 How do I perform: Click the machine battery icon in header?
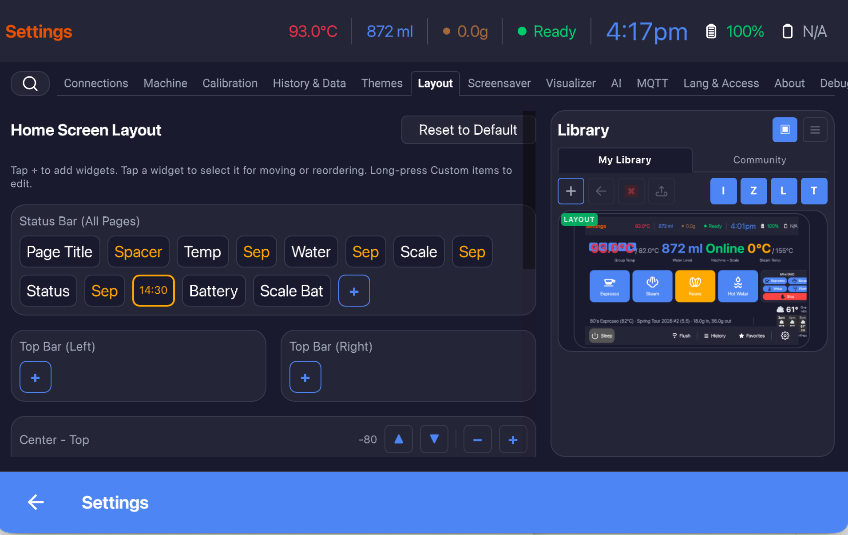click(x=711, y=32)
